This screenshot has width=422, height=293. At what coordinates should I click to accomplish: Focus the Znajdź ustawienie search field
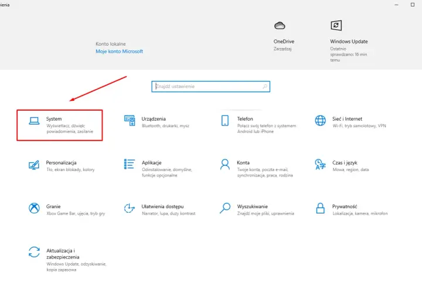[211, 87]
